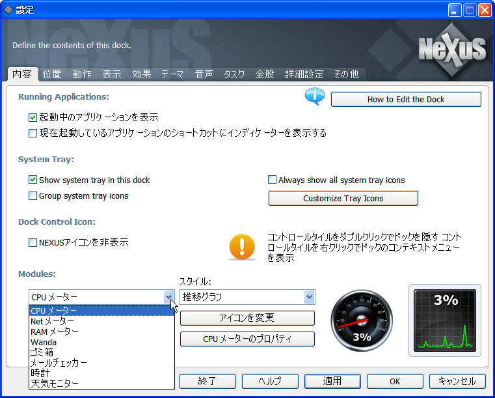Switch to 詳細設定 tab
Viewport: 495px width, 398px height.
pos(304,74)
